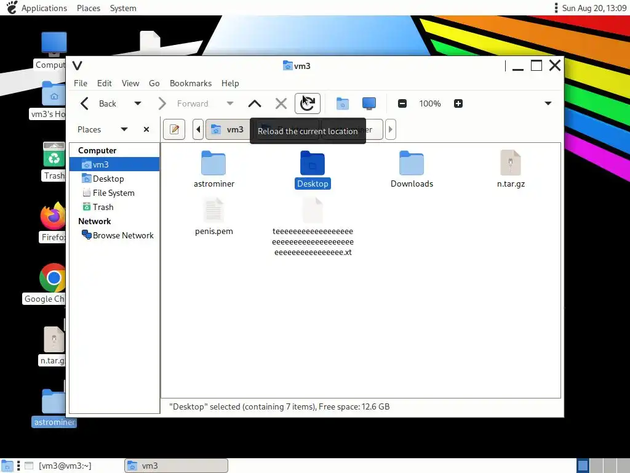This screenshot has width=630, height=473.
Task: Select the long teeeee text file
Action: coord(313,227)
